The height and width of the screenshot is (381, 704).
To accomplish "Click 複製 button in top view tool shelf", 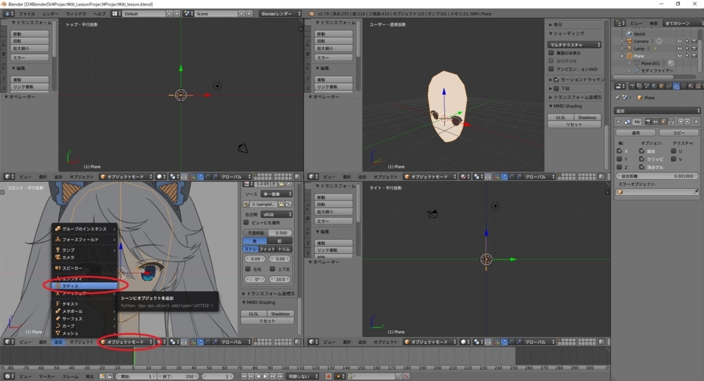I will click(30, 80).
